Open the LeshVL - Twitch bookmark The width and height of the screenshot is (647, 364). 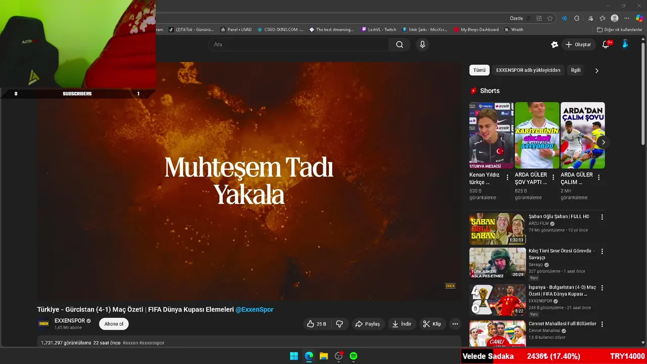tap(379, 30)
